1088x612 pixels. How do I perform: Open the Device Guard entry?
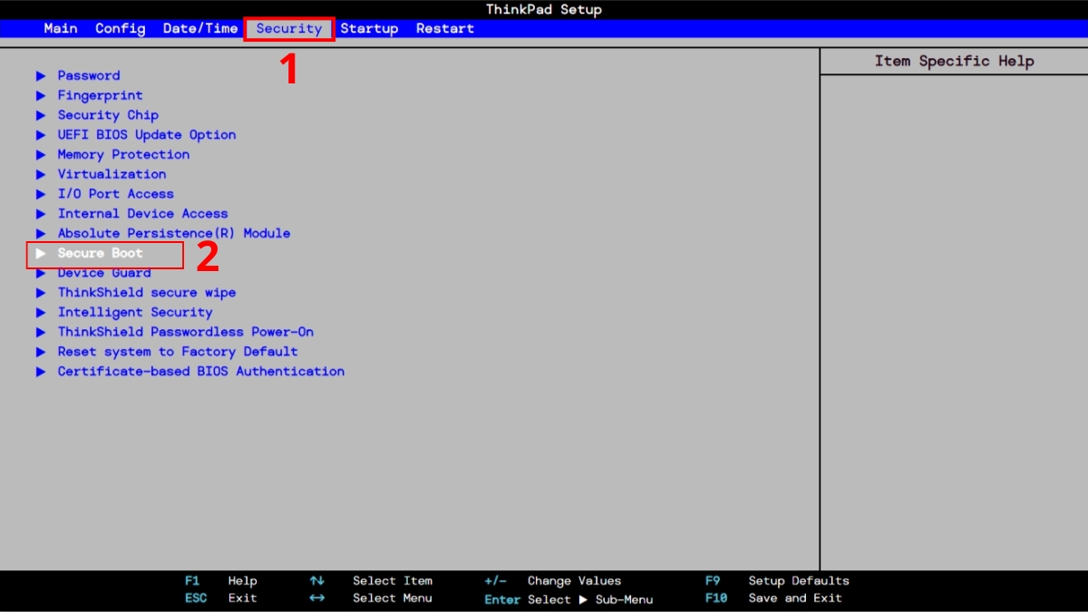(x=104, y=273)
